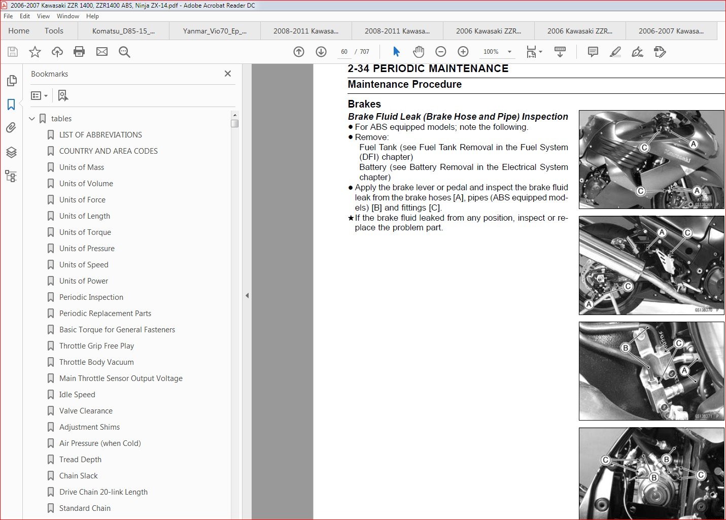726x520 pixels.
Task: Switch to Yanmar_Vio70_Ep document tab
Action: tap(215, 31)
